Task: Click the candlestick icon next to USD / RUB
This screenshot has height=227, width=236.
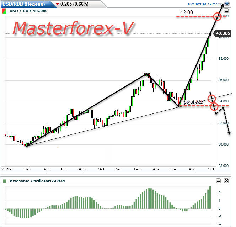Action: [x=4, y=11]
